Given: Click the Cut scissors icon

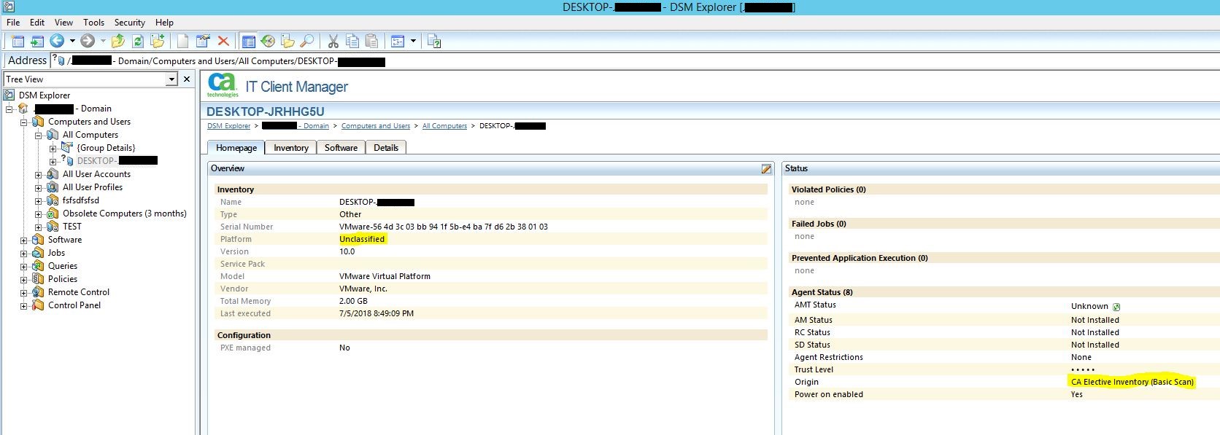Looking at the screenshot, I should click(x=333, y=42).
